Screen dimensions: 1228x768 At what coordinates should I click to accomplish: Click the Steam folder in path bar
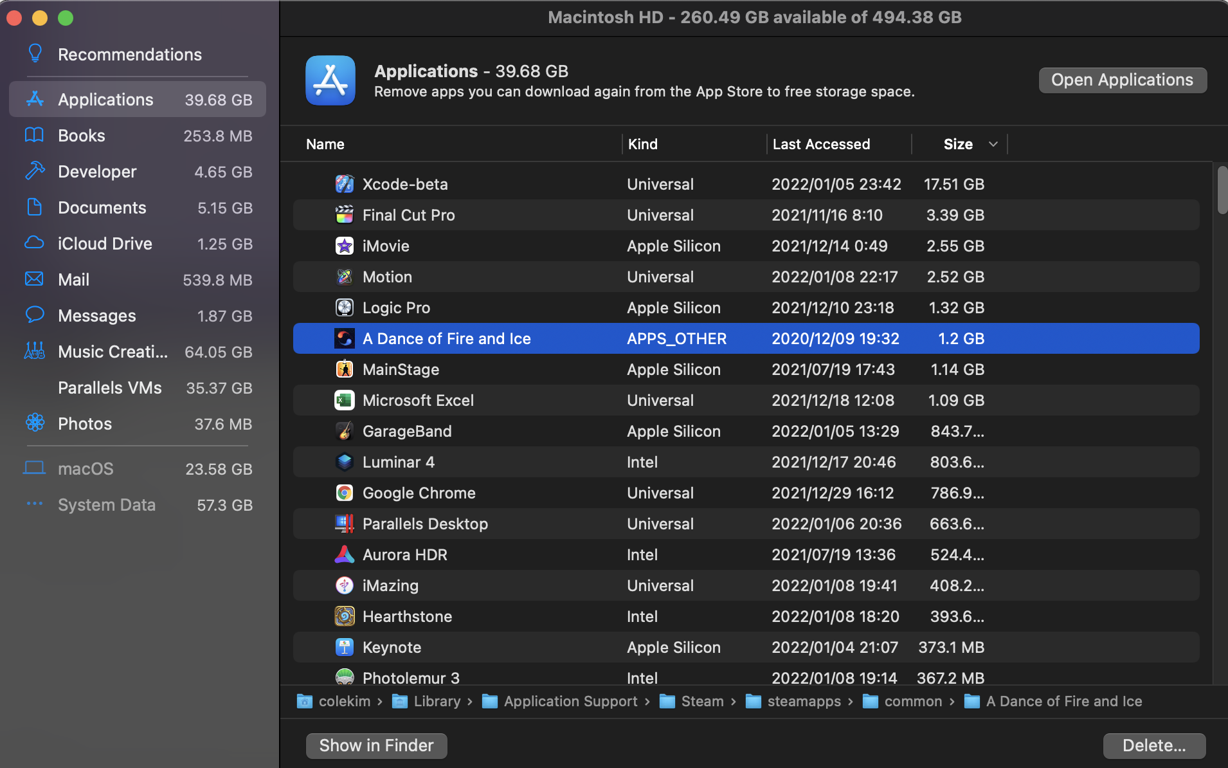701,701
